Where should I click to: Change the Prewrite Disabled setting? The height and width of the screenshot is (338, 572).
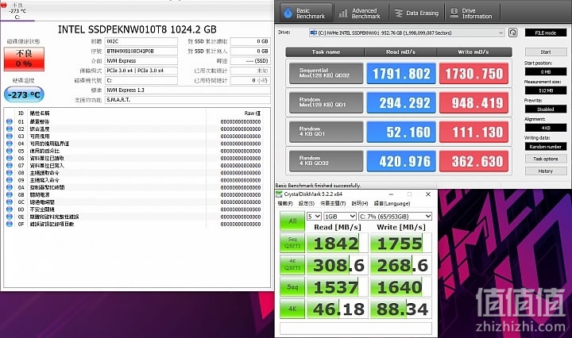pos(545,109)
